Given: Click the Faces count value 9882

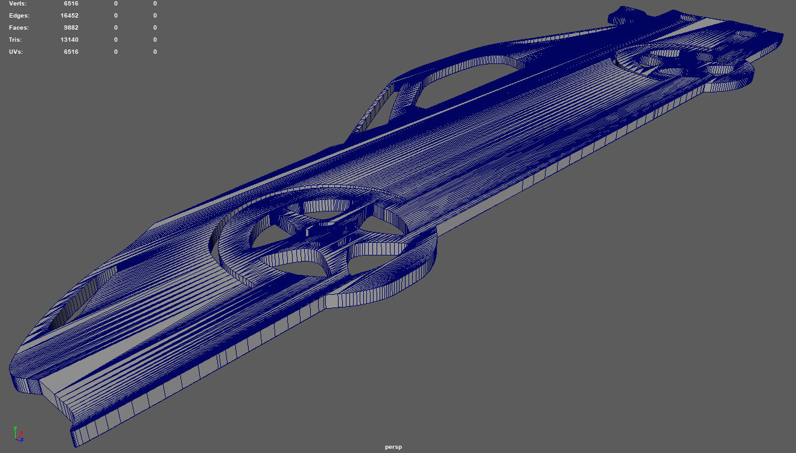Looking at the screenshot, I should point(71,28).
